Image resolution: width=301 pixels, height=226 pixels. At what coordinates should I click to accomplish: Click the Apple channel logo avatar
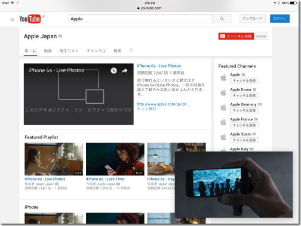coord(223,78)
